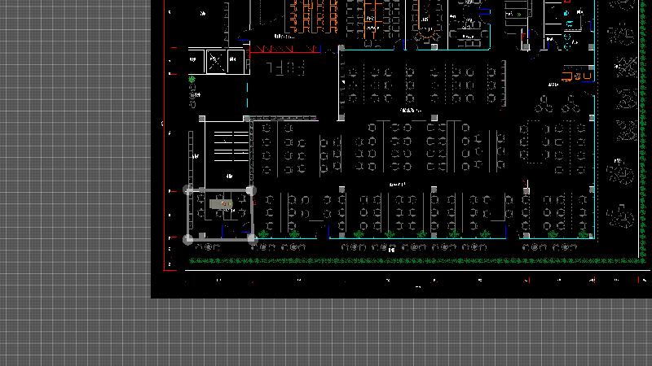Click the top-right handle of the selection box
This screenshot has width=652, height=366.
point(251,190)
